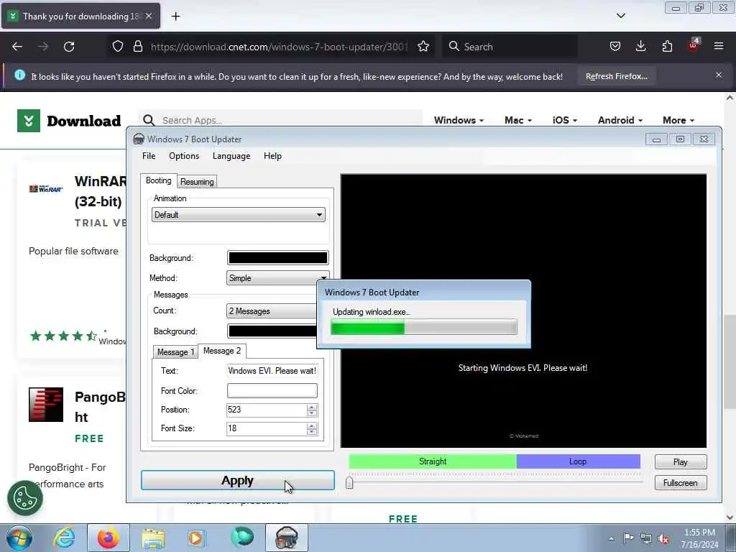
Task: Click the Apply button
Action: (x=237, y=480)
